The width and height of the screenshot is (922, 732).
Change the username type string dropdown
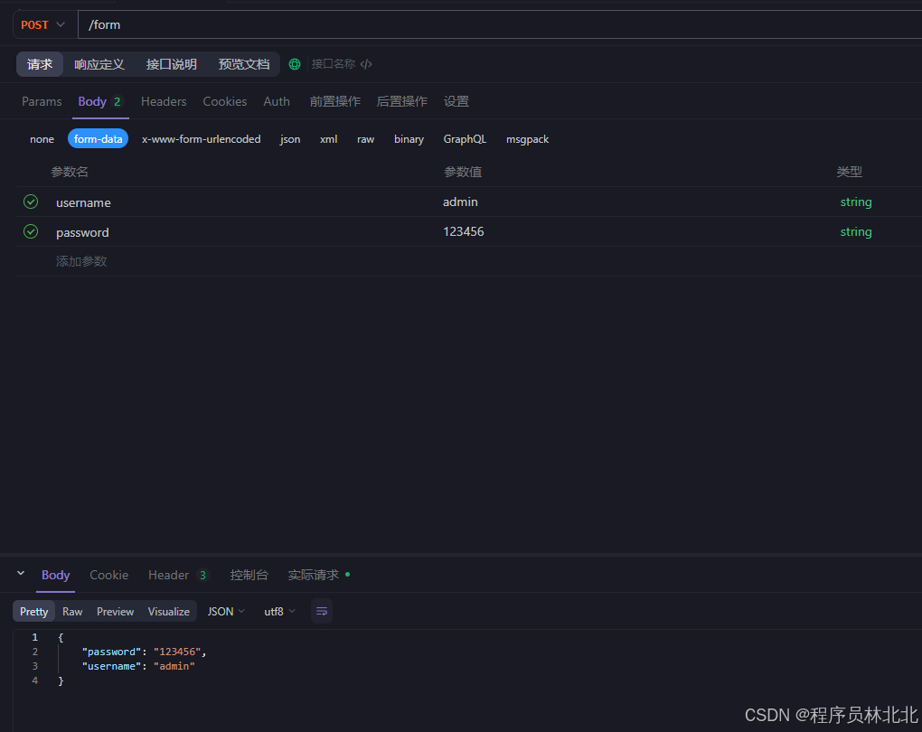[855, 202]
